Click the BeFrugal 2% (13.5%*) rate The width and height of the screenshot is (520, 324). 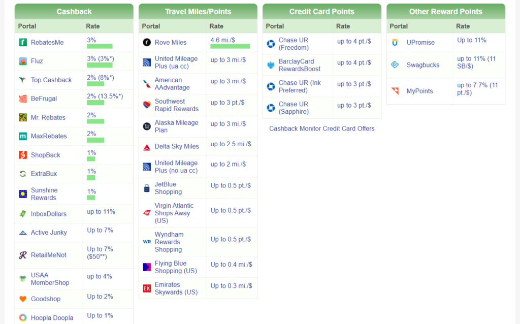click(105, 96)
